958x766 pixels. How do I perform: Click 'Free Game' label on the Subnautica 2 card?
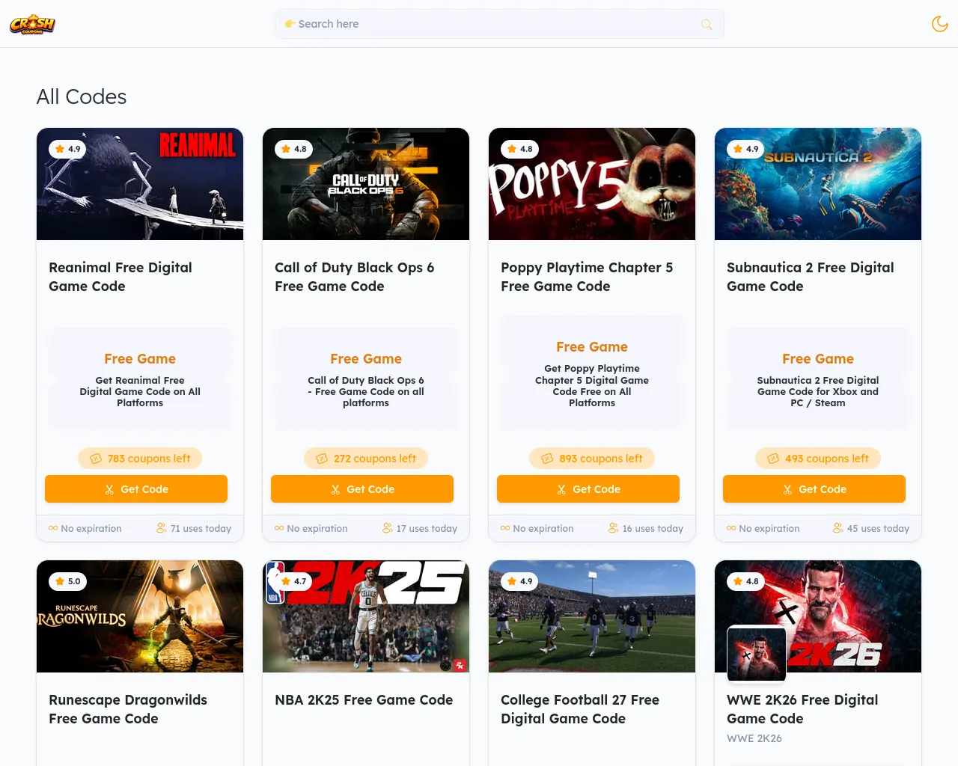pyautogui.click(x=818, y=359)
